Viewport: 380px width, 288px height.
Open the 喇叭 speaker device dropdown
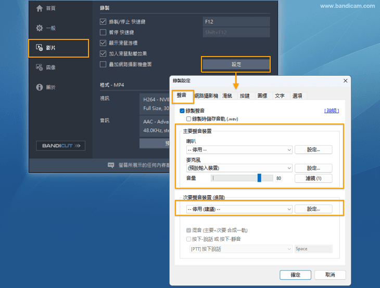pyautogui.click(x=239, y=150)
